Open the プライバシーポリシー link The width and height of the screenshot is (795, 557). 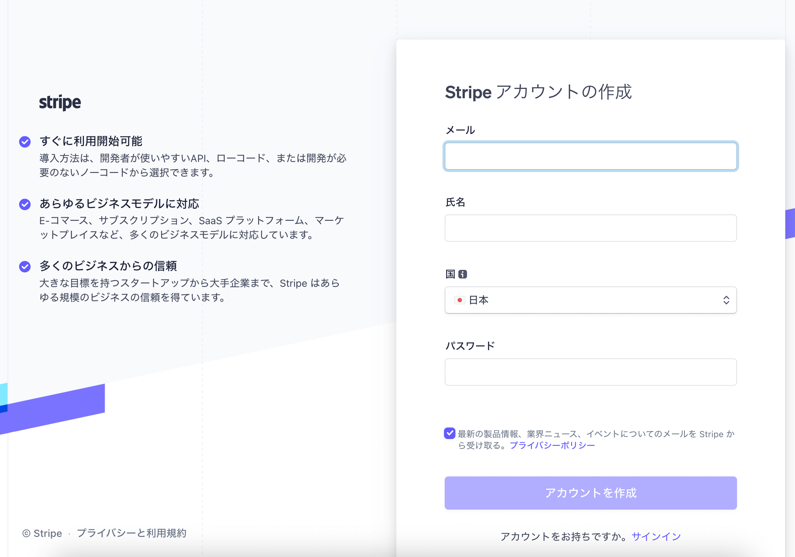click(553, 445)
